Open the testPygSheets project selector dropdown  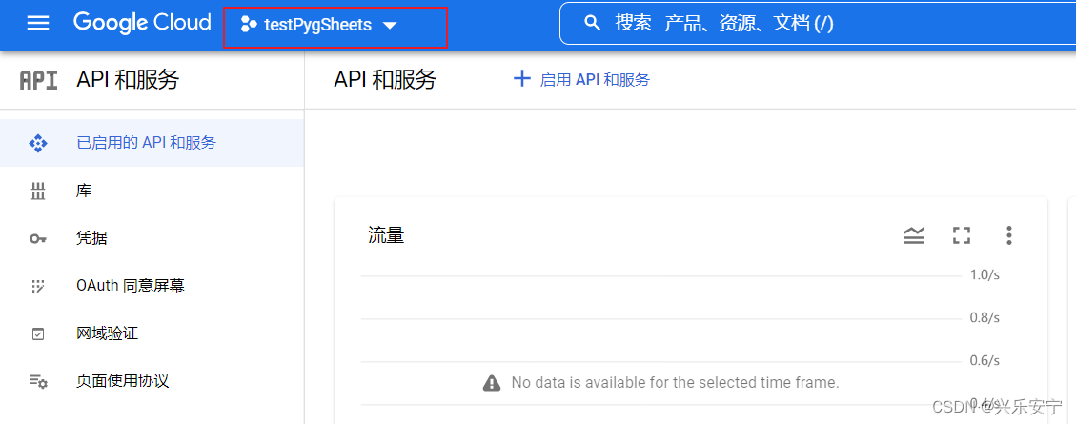pyautogui.click(x=320, y=26)
